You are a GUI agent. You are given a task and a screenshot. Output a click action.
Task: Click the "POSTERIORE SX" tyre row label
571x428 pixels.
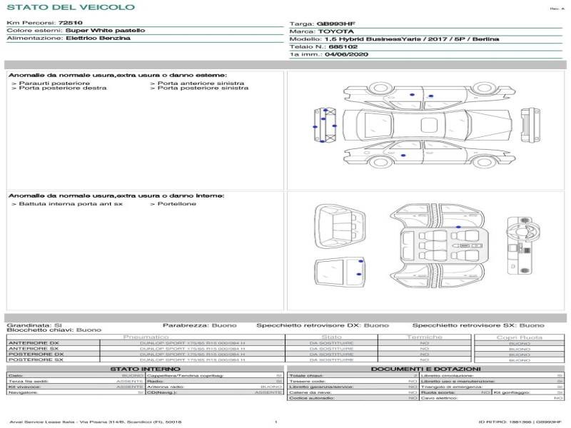[x=36, y=360]
